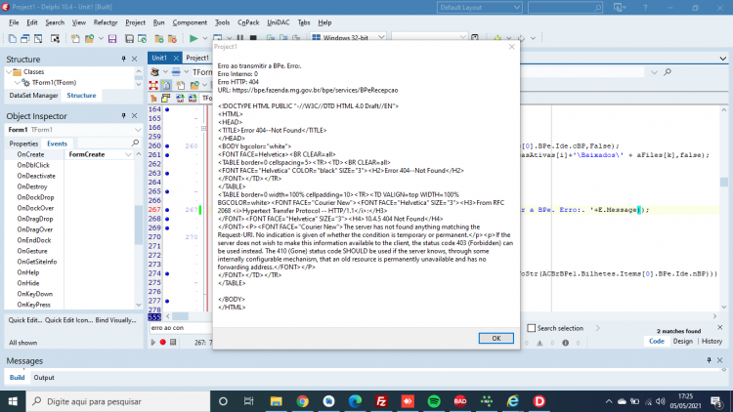The image size is (733, 412).
Task: Collapse the TForm1(TForm) tree node
Action: 18,83
